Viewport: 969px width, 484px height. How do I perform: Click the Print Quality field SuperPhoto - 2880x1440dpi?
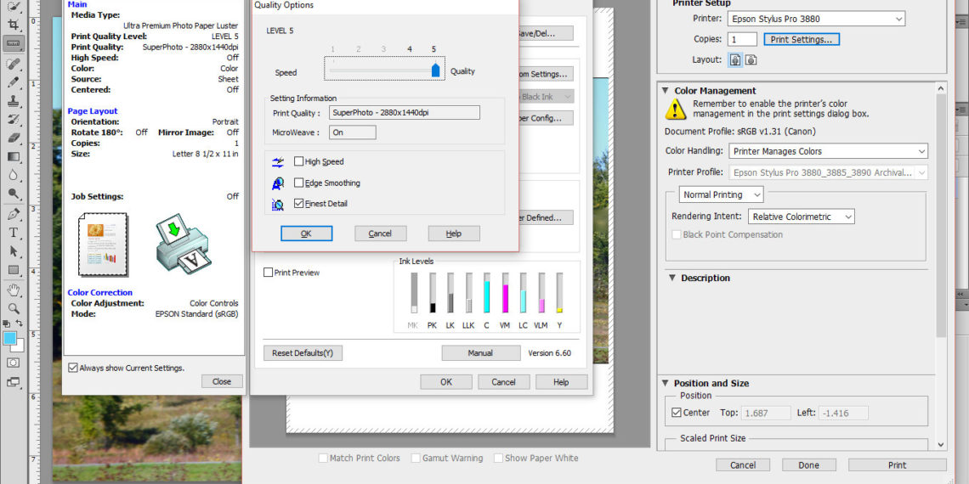404,113
